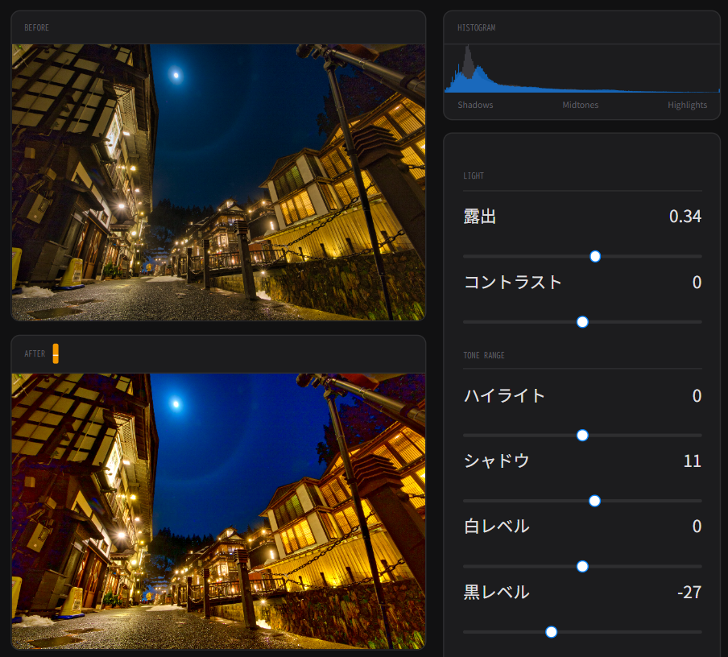Click the orange indicator beside the AFTER label
728x657 pixels.
tap(56, 353)
